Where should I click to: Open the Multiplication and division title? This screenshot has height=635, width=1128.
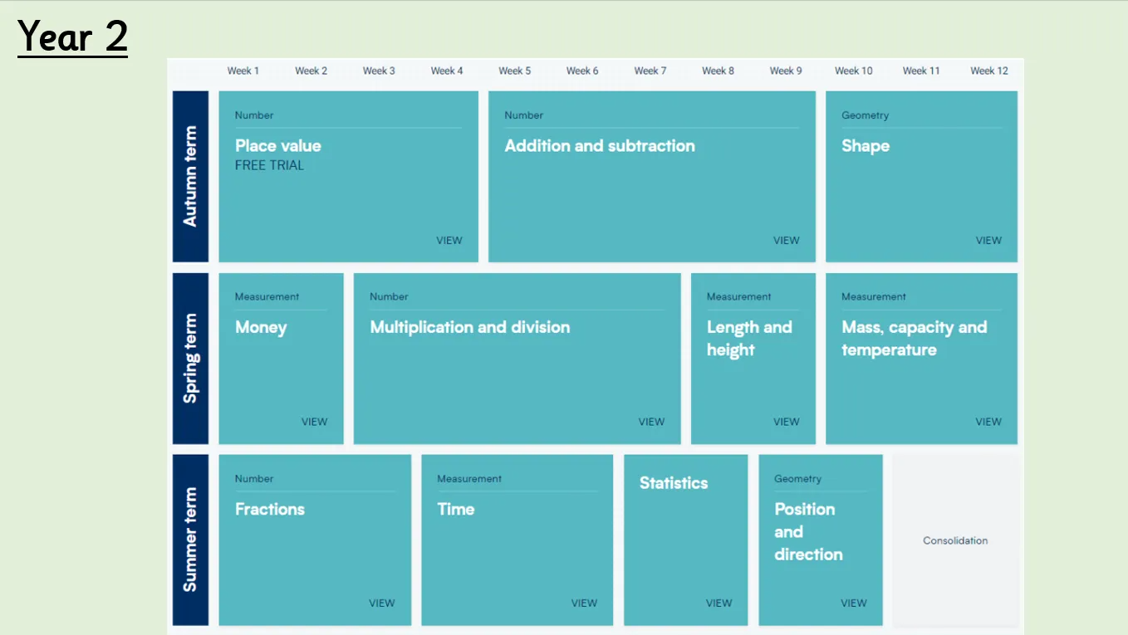pos(470,327)
